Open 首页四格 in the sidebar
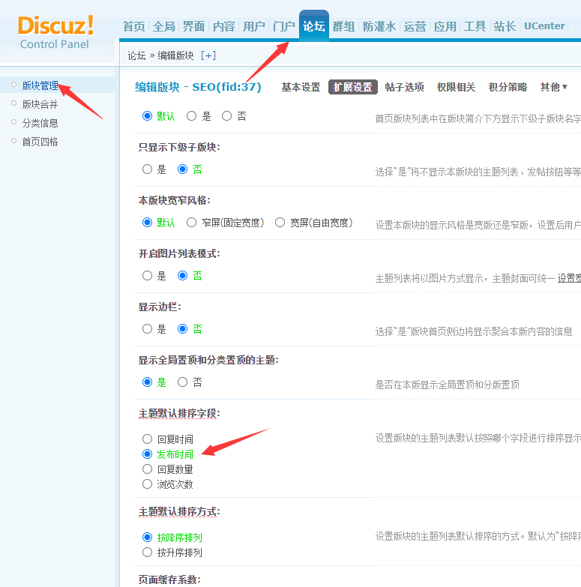This screenshot has width=581, height=587. pos(40,142)
